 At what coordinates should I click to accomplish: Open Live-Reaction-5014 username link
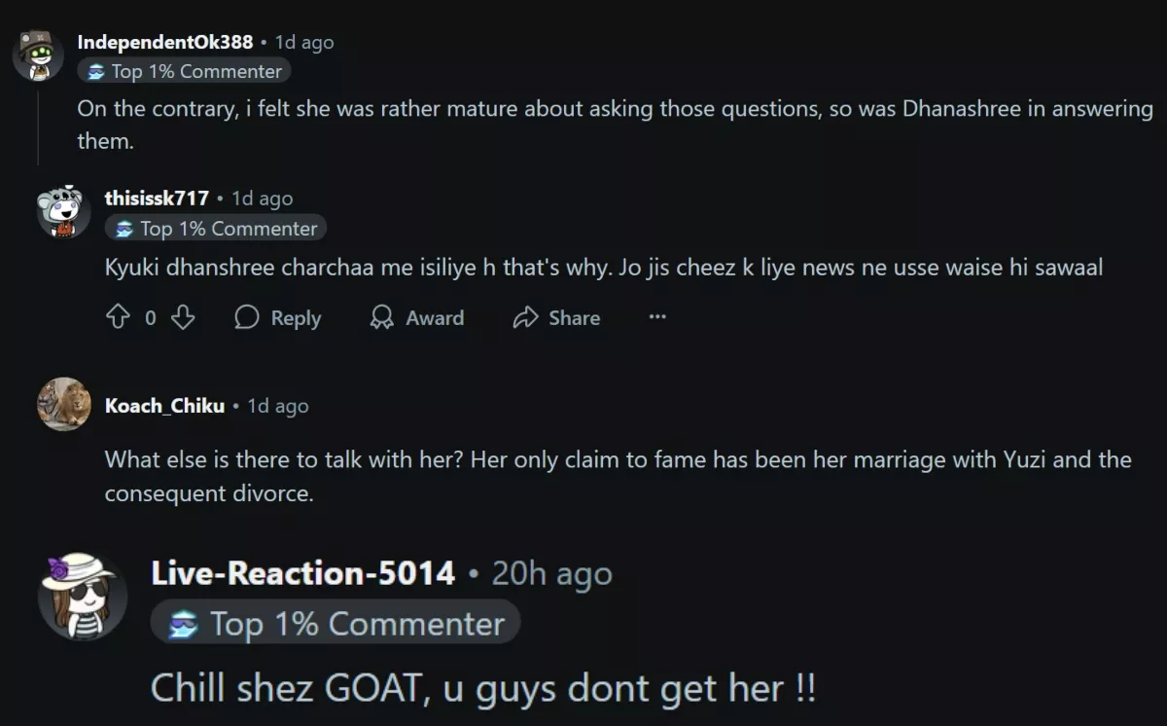point(303,573)
